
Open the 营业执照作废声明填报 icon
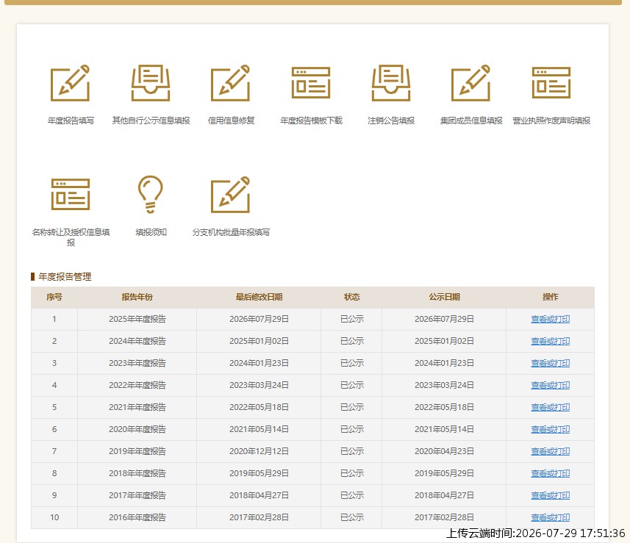tap(551, 83)
